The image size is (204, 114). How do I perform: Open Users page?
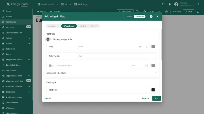8,54
